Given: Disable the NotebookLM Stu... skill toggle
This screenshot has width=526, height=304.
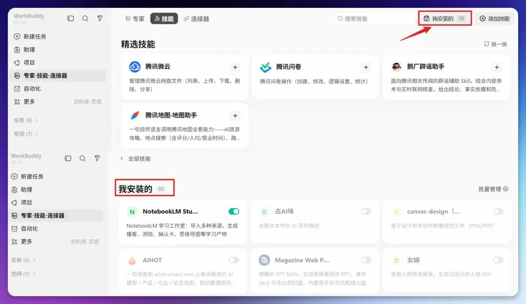Looking at the screenshot, I should coord(234,212).
